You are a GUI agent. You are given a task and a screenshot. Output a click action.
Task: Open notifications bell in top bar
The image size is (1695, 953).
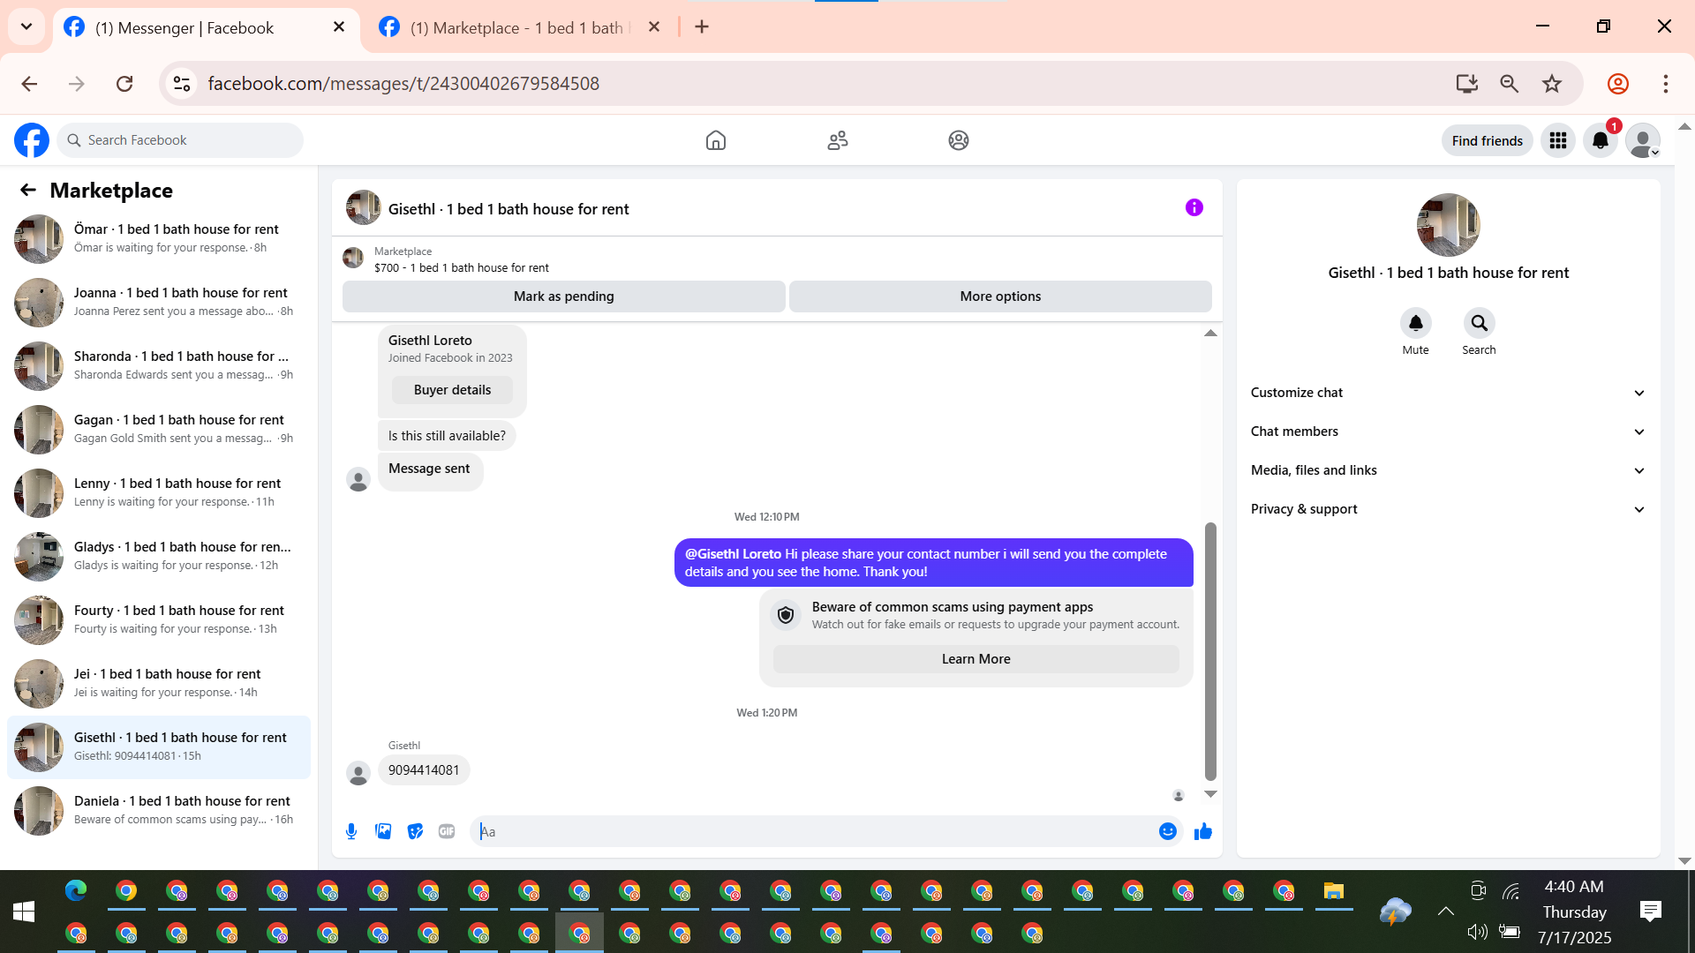[1600, 140]
